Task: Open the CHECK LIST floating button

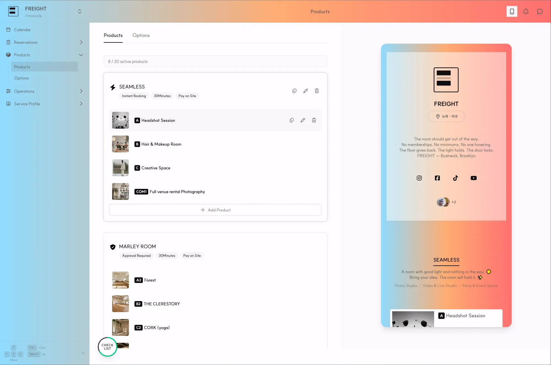Action: coord(107,347)
